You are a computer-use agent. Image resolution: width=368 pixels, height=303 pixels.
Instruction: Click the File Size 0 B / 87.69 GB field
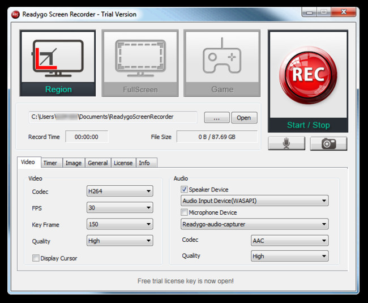click(x=217, y=137)
